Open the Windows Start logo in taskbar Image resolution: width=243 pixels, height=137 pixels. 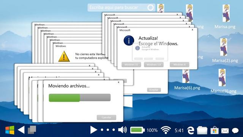[10, 130]
